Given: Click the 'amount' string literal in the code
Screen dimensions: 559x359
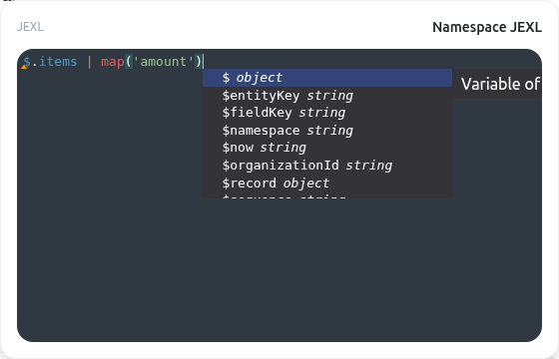Looking at the screenshot, I should pos(164,62).
